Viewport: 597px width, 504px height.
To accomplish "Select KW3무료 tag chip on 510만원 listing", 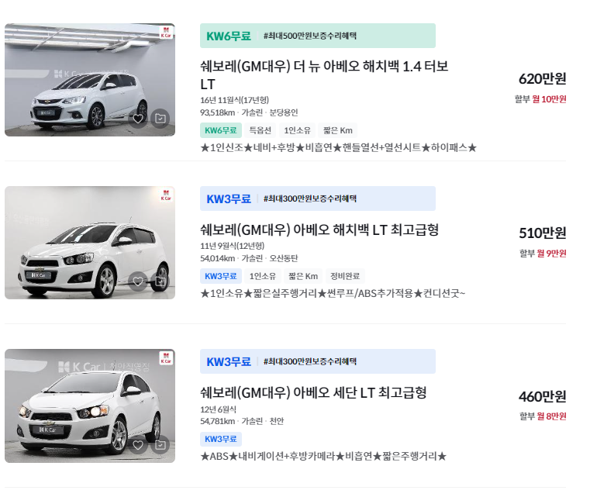I will [221, 276].
